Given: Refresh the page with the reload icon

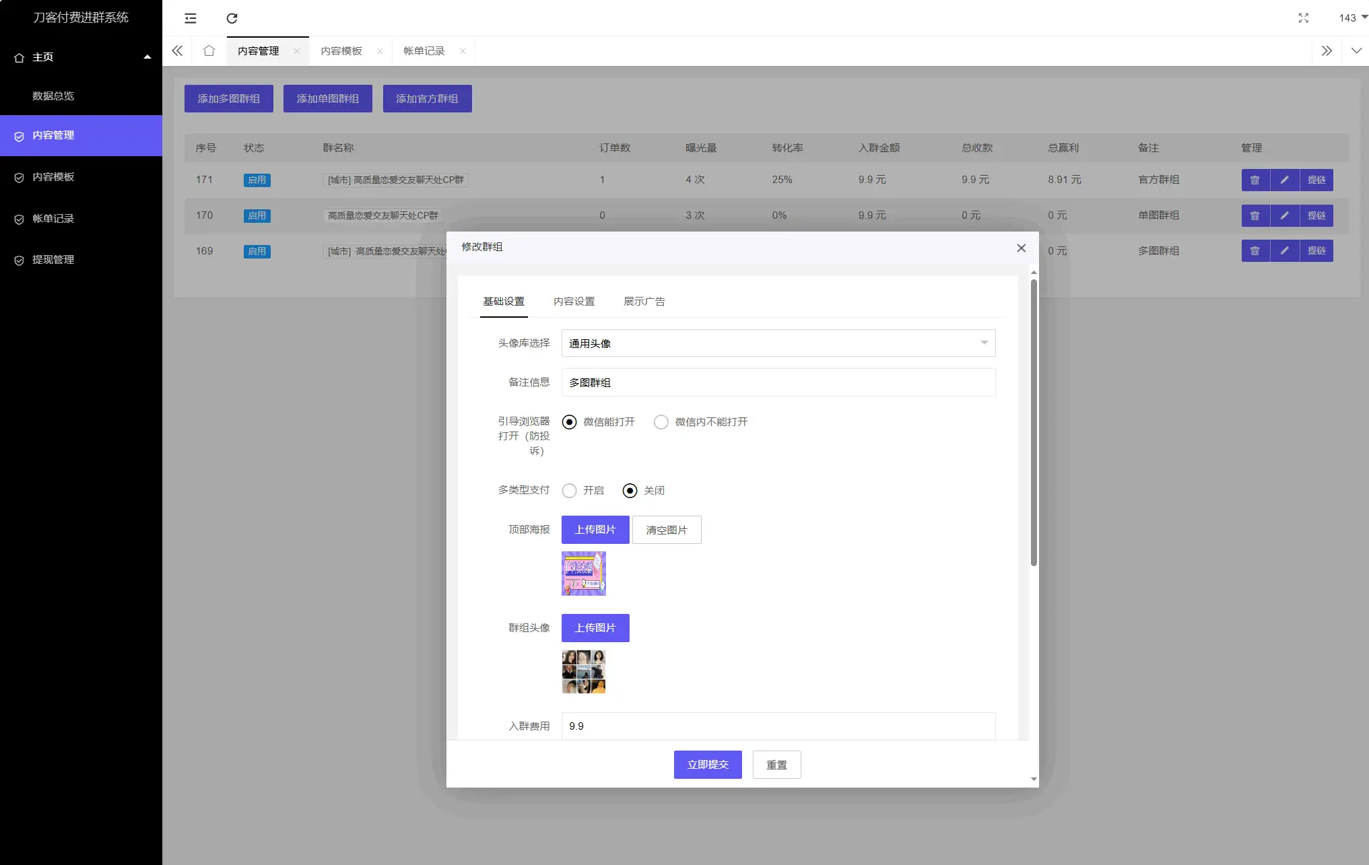Looking at the screenshot, I should tap(232, 18).
